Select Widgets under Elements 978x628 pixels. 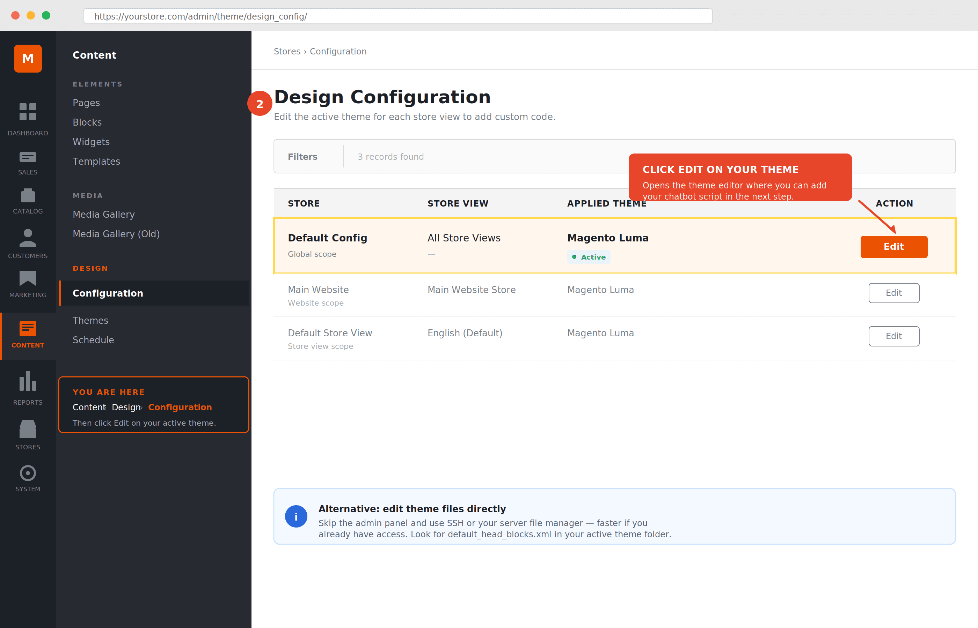click(91, 142)
